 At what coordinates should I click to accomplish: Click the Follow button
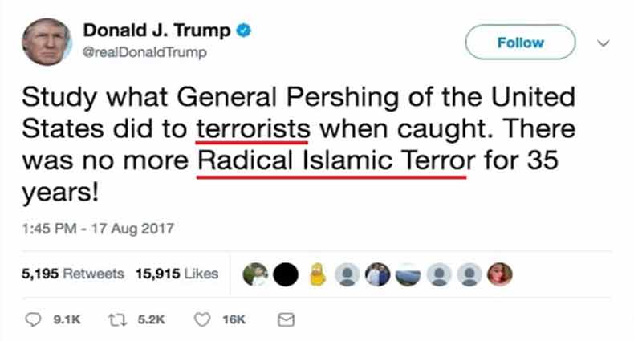[x=520, y=42]
